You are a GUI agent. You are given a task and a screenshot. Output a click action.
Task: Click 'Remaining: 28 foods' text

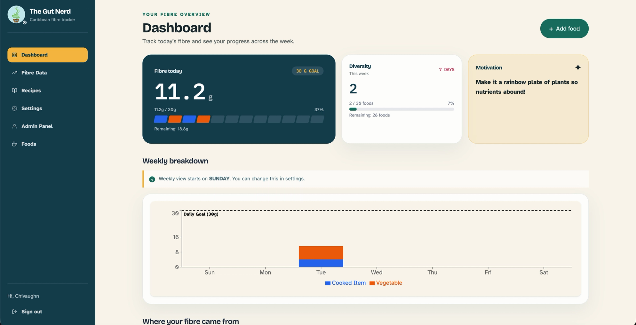tap(369, 115)
